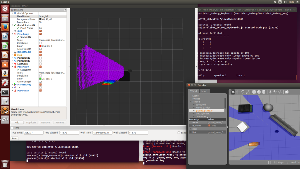Expand the bookshelf model in Gazebo
The image size is (300, 169).
pos(194,105)
